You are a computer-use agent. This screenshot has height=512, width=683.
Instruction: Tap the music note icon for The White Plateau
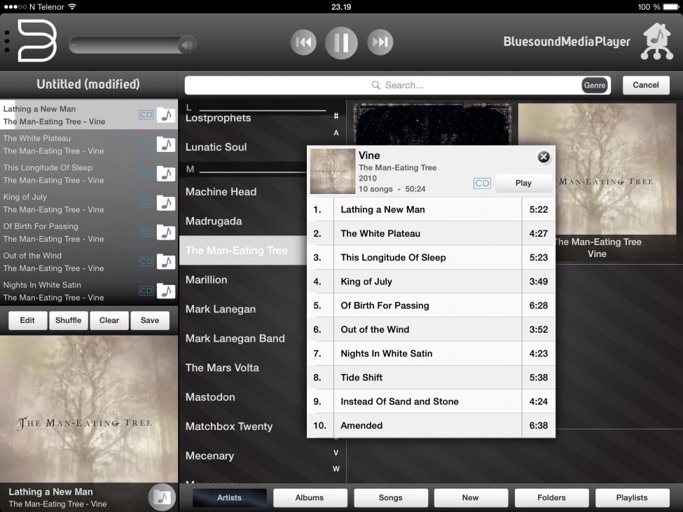click(x=166, y=144)
